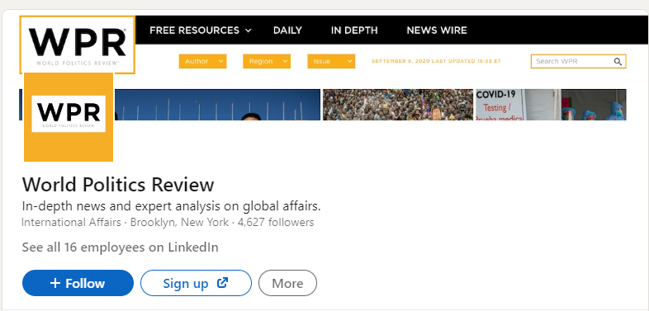Screen dimensions: 649x311
Task: Open the More options button
Action: point(287,283)
